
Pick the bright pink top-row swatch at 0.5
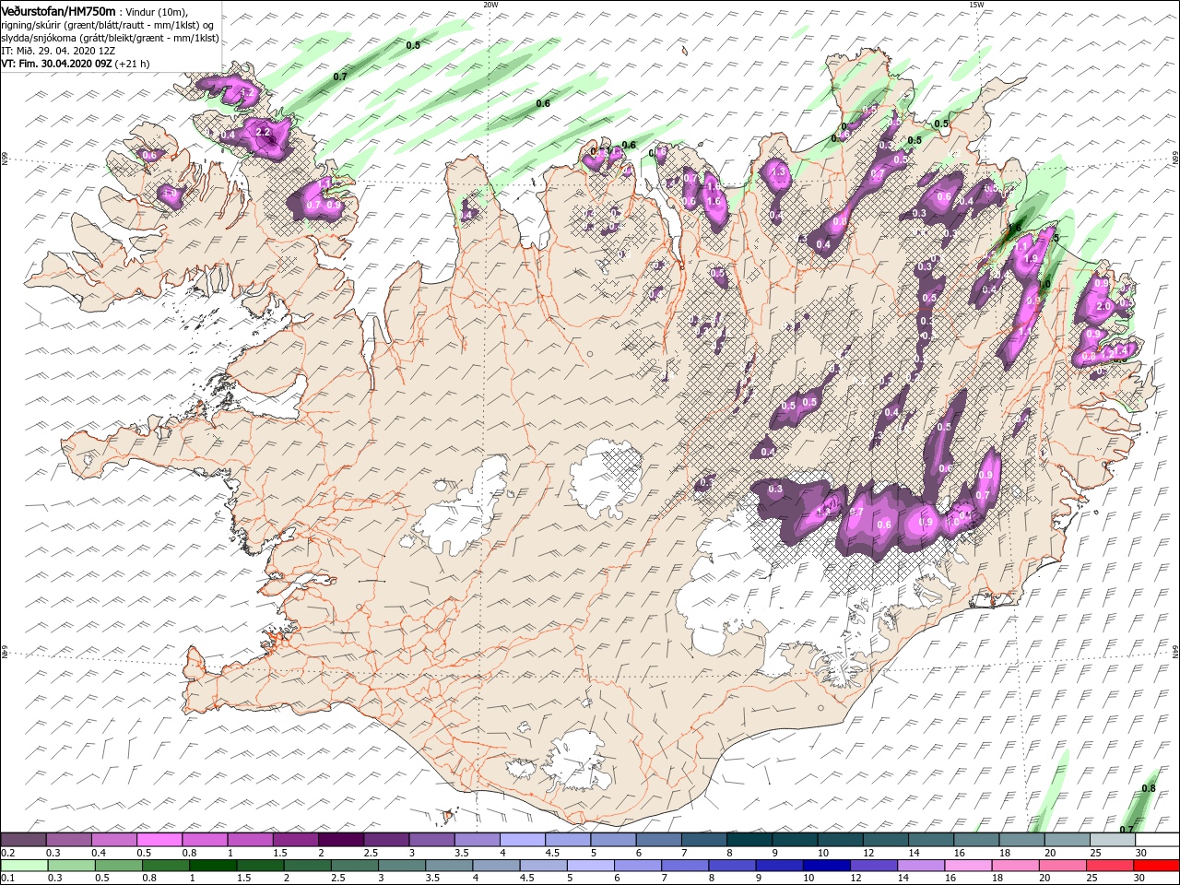tap(159, 840)
